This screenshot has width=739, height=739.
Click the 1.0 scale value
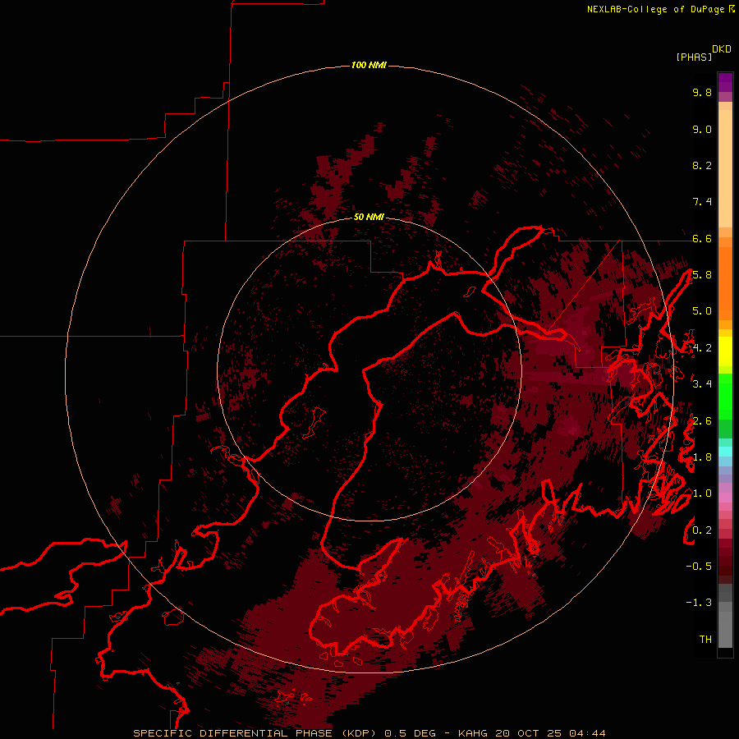tap(702, 493)
